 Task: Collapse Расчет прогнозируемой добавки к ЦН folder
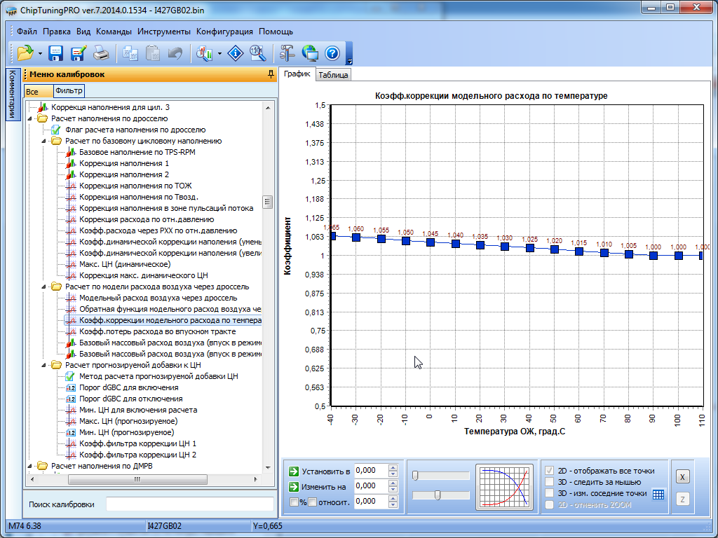pos(44,365)
